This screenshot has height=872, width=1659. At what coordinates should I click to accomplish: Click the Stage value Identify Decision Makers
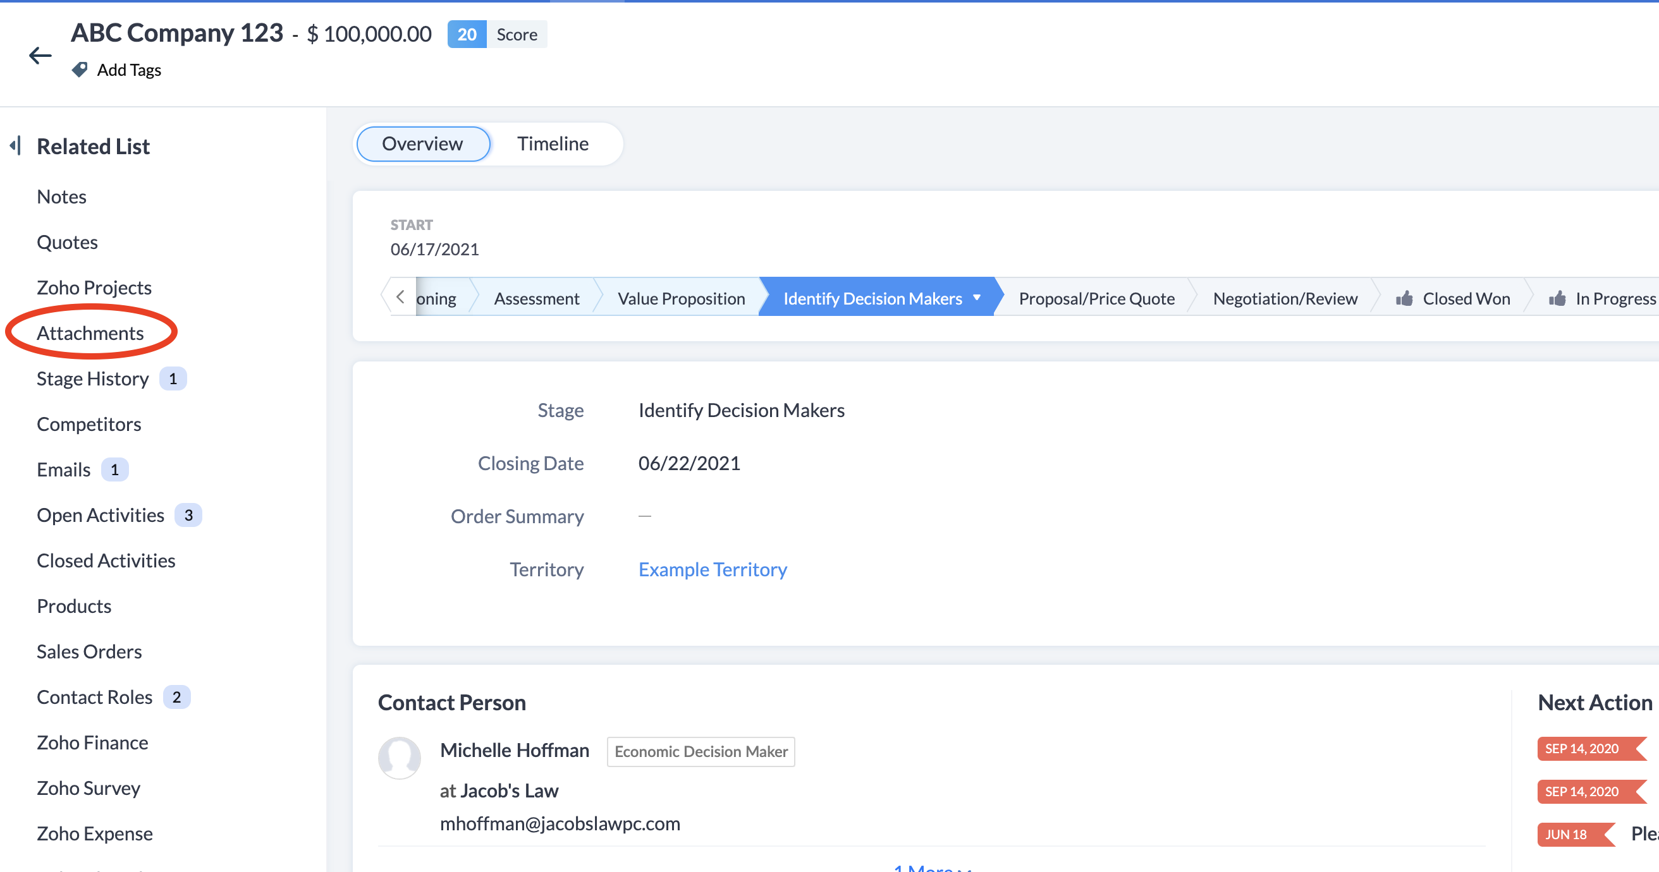[741, 410]
